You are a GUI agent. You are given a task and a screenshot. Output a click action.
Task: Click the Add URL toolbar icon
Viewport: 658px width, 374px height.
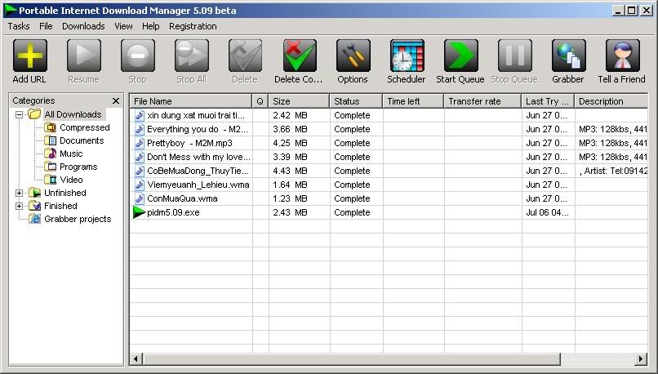(29, 56)
